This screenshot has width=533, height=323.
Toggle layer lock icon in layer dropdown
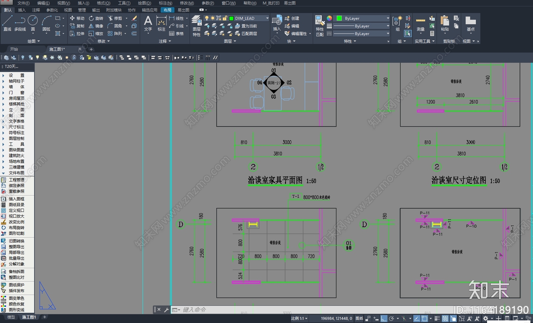(225, 18)
